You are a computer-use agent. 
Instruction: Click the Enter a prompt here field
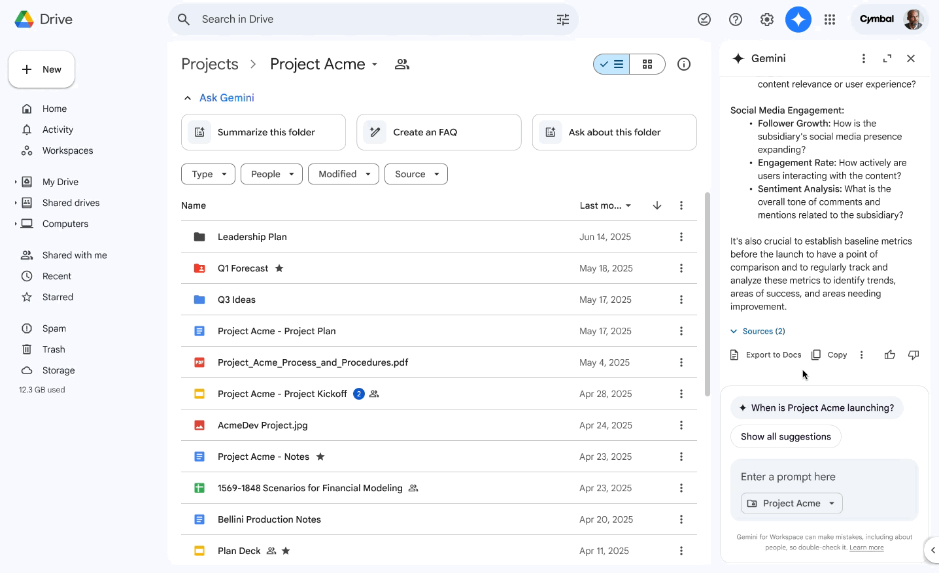click(x=788, y=476)
